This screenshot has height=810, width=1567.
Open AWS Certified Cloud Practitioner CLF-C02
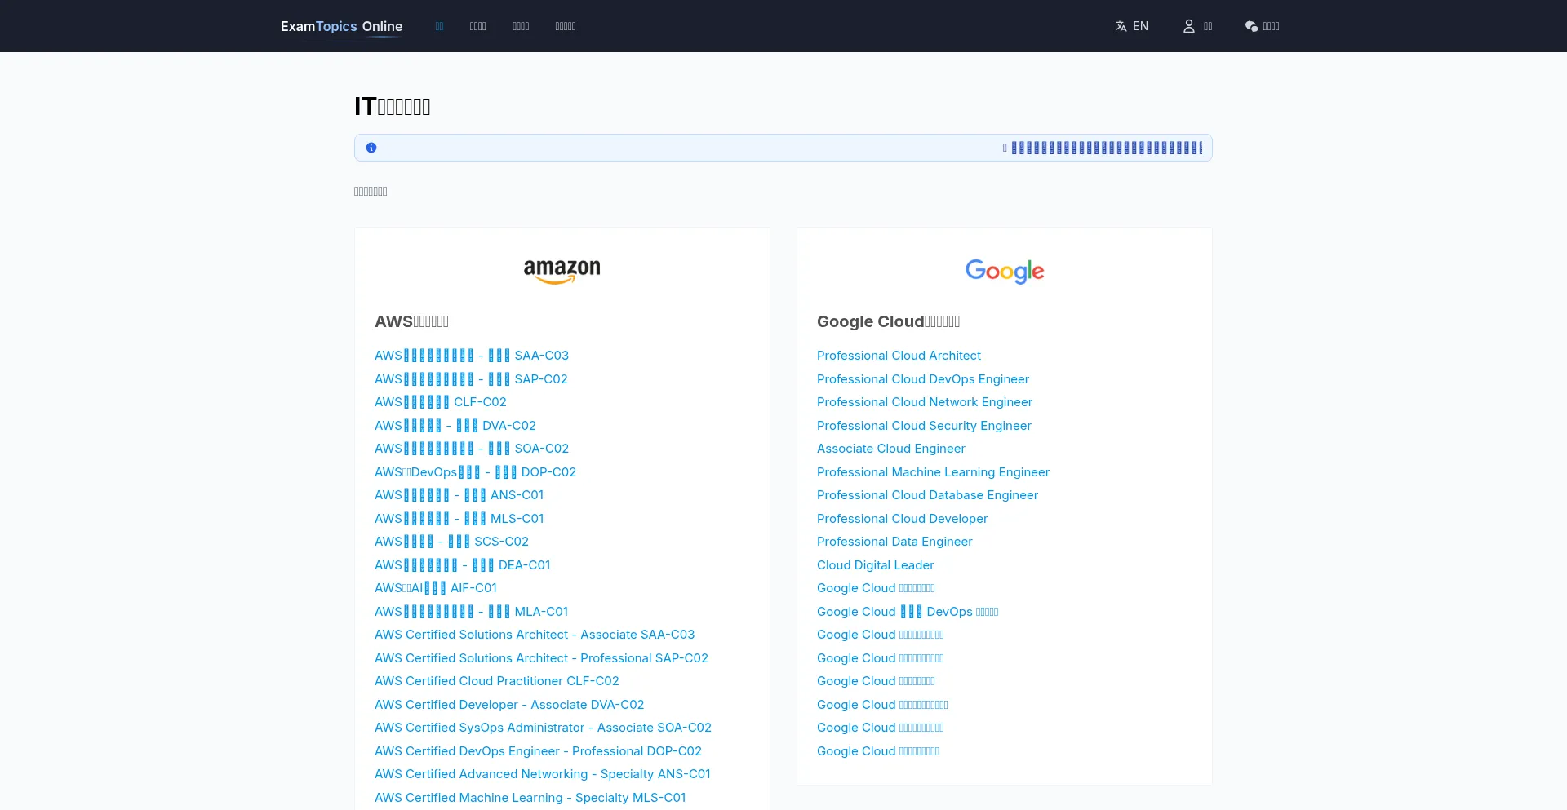[x=496, y=681]
